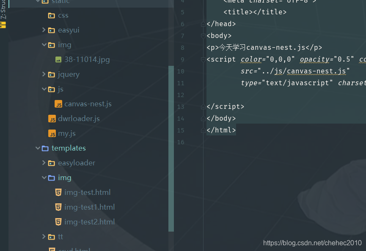Click the canvas-nest.js JS file icon
Viewport: 366px width, 251px height.
(58, 104)
